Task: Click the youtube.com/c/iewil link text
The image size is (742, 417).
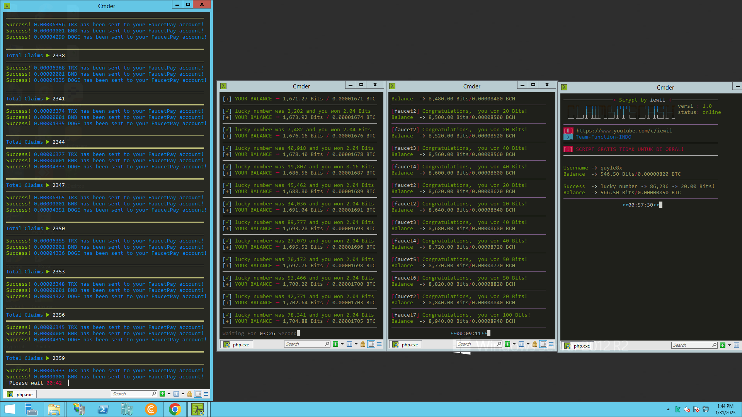Action: 624,131
